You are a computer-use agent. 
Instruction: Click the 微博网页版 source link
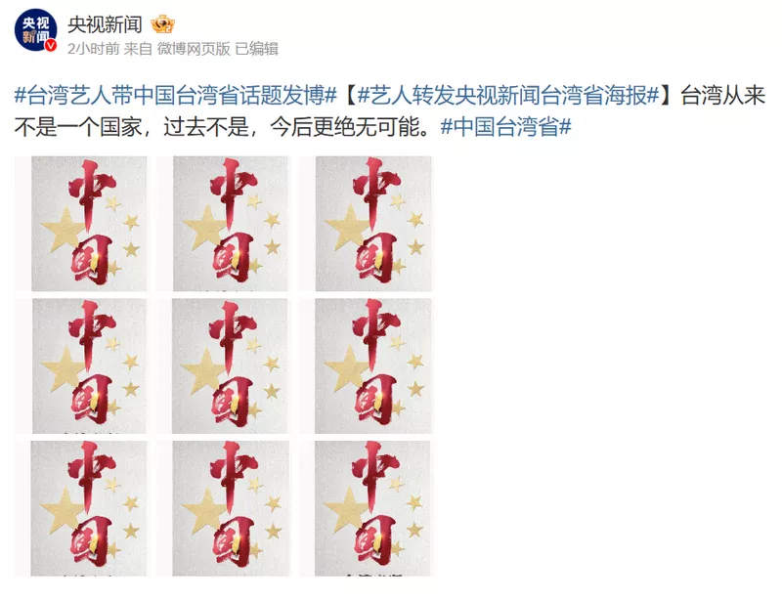click(x=194, y=49)
